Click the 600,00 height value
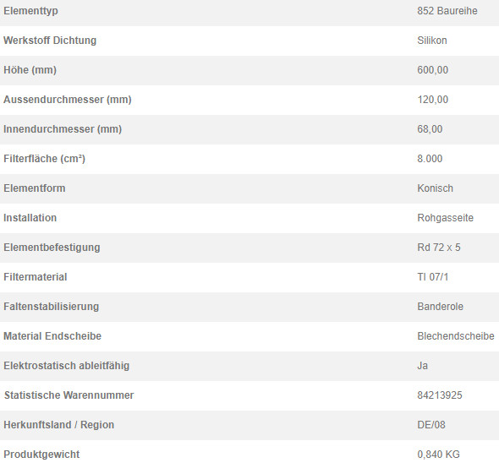Viewport: 499px width, 463px height. pos(432,70)
